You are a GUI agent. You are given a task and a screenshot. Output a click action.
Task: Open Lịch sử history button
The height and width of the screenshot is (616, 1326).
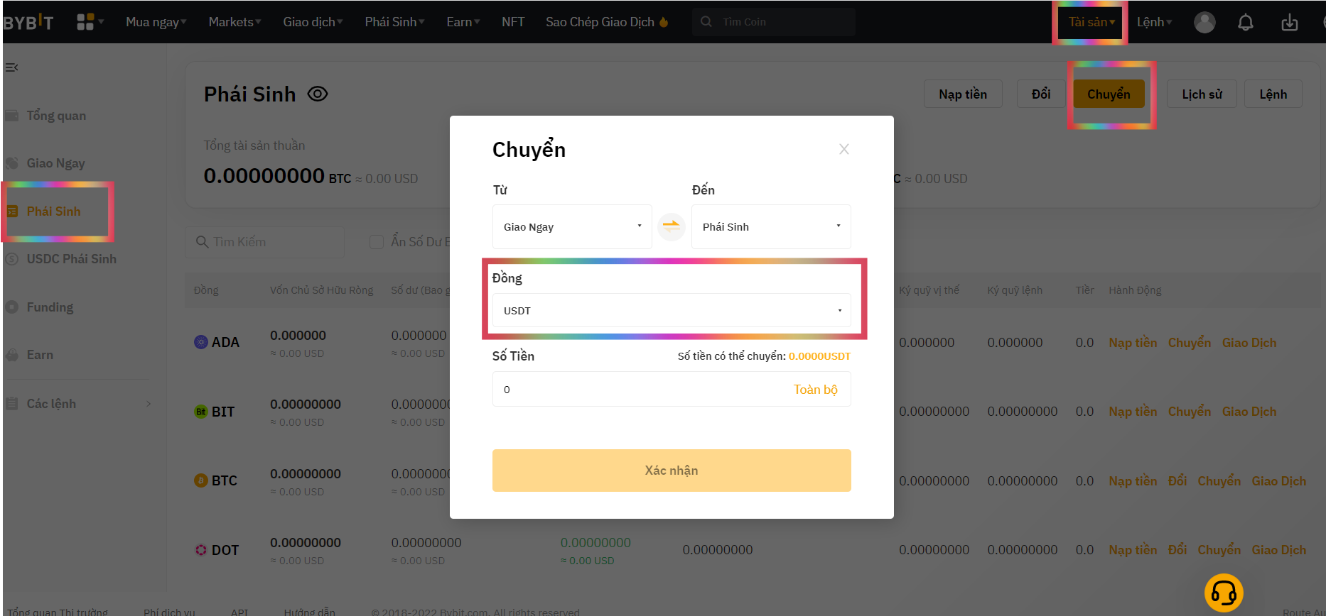coord(1202,94)
